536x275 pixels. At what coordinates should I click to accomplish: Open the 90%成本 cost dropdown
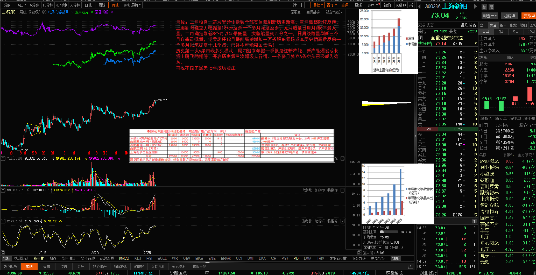(x=371, y=246)
